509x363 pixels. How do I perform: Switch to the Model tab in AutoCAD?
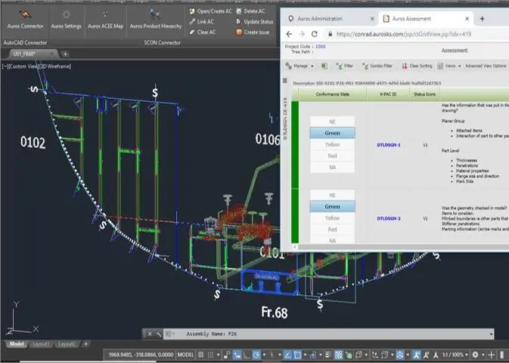(x=17, y=344)
